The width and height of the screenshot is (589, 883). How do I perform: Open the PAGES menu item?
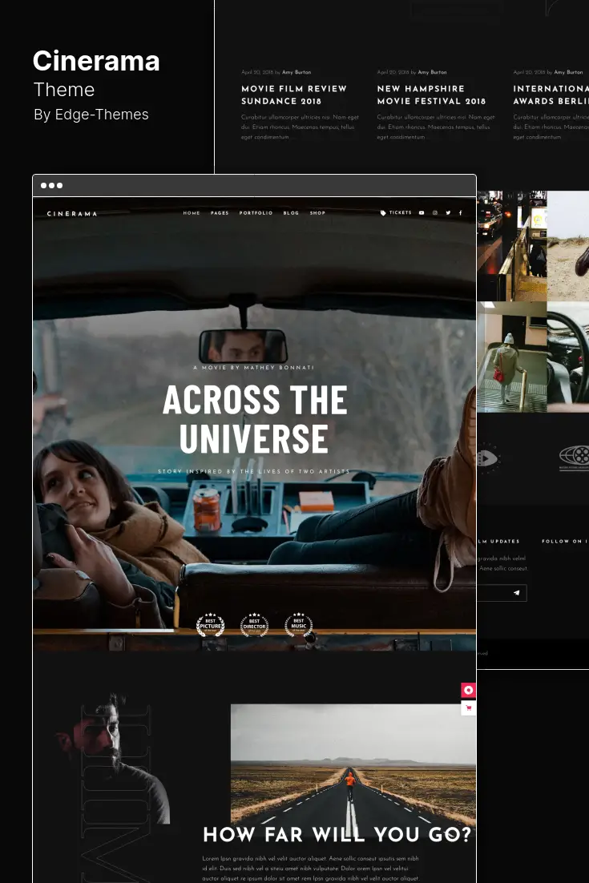220,213
